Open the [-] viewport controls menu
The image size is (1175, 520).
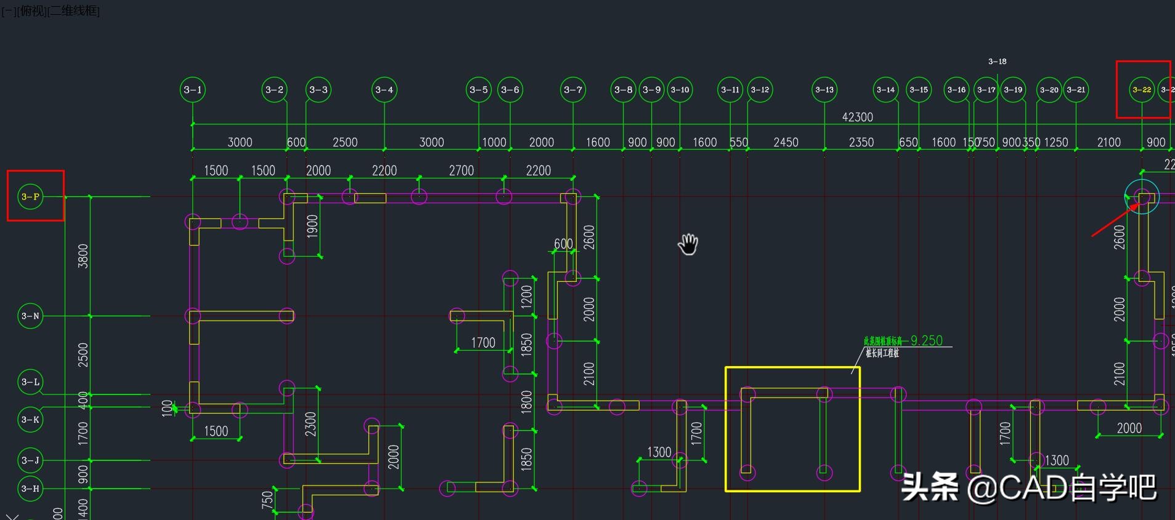pos(9,11)
